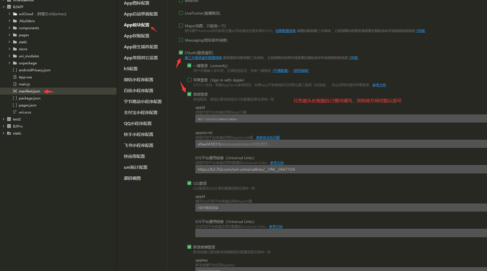This screenshot has width=487, height=271.
Task: Click the App.vue file icon
Action: pos(15,77)
